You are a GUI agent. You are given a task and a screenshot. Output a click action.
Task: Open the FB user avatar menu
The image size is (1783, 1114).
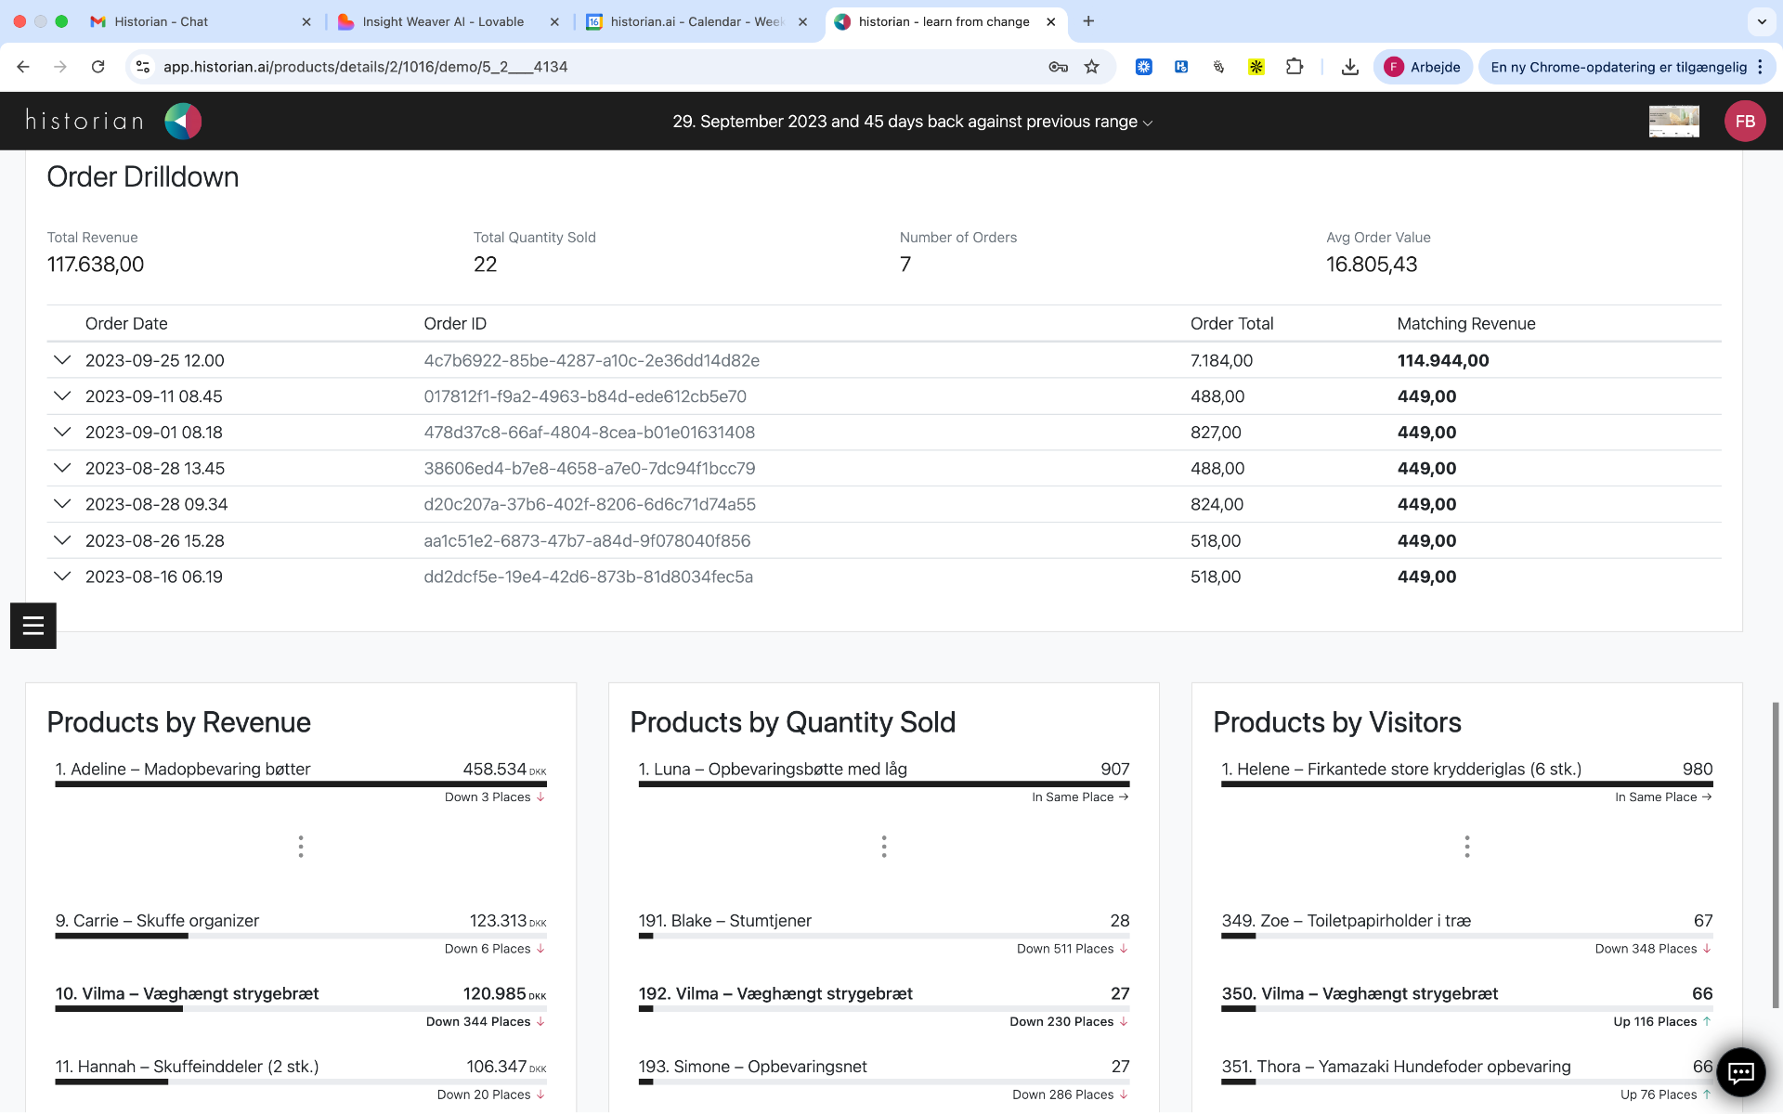tap(1745, 121)
